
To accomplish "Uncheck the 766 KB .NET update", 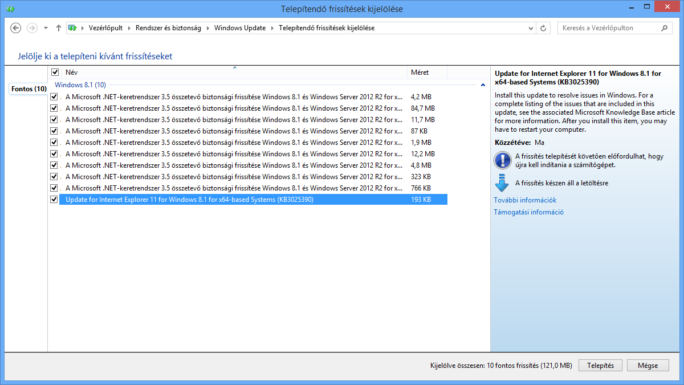I will coord(54,188).
